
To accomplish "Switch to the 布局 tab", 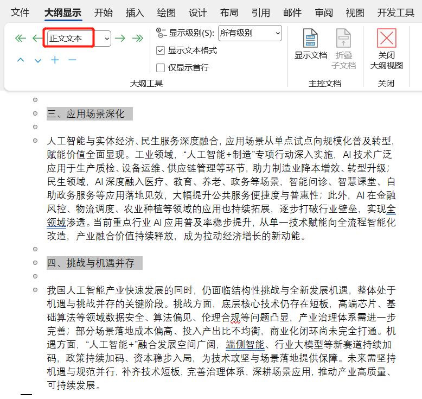I will (229, 12).
